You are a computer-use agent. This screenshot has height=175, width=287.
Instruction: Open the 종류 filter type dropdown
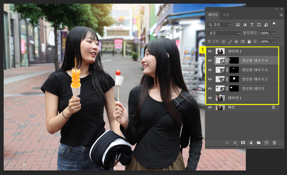tap(219, 25)
